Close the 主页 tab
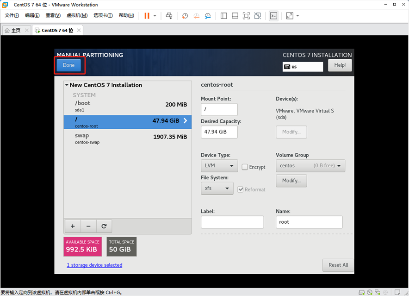 (27, 30)
